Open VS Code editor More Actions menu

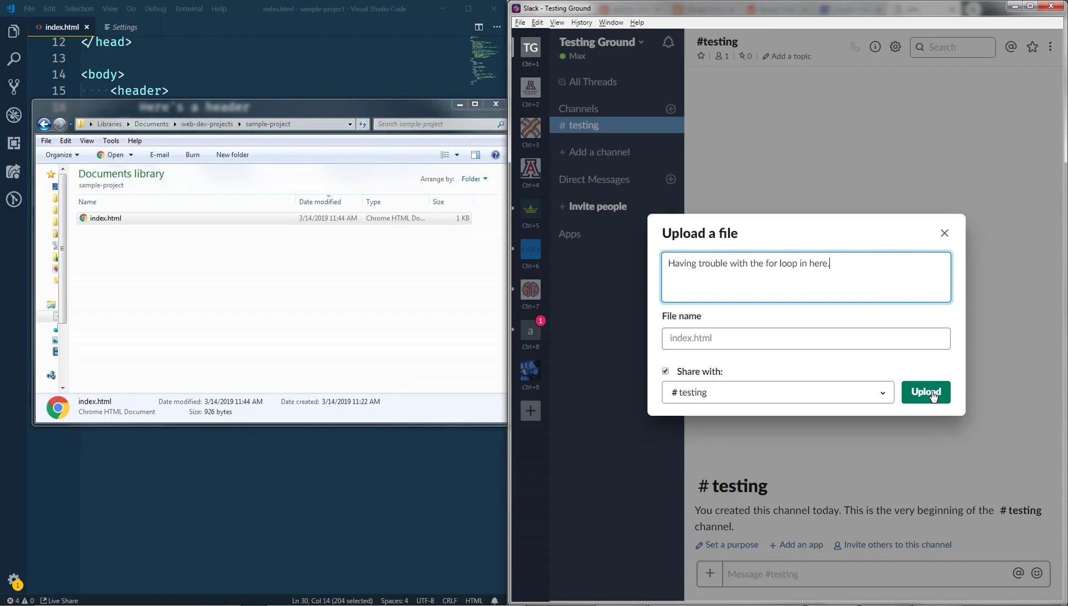click(x=497, y=27)
